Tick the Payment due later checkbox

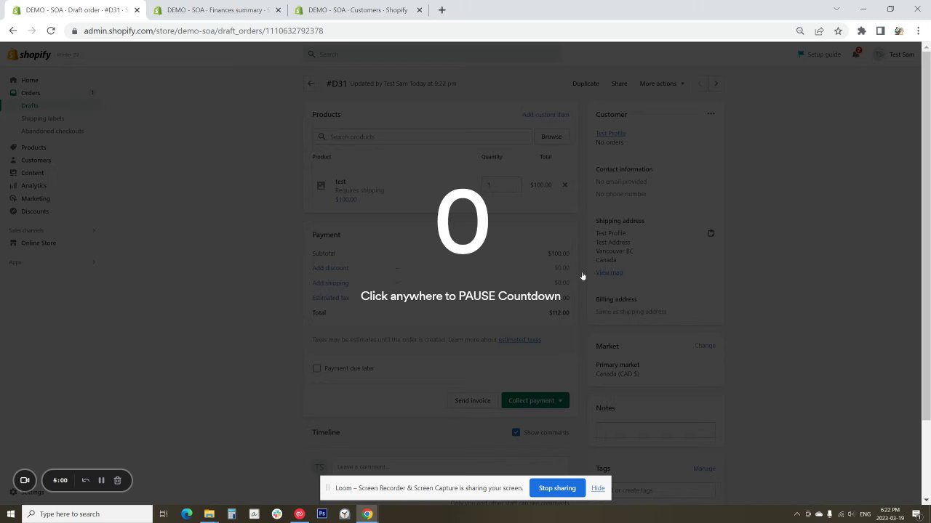(x=316, y=368)
